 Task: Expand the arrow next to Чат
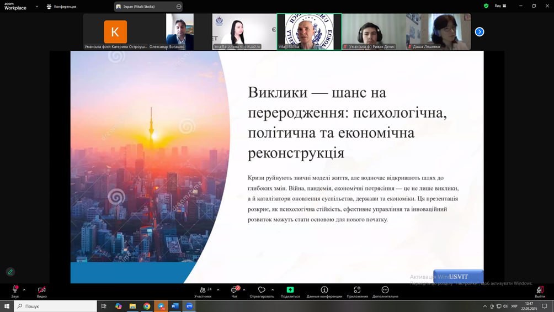tap(244, 289)
